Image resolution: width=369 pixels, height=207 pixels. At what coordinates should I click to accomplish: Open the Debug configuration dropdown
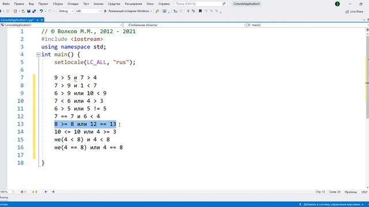click(66, 11)
